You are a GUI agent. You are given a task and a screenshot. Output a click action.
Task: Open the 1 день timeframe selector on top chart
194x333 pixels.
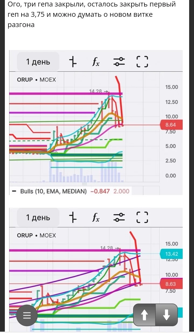click(x=38, y=62)
